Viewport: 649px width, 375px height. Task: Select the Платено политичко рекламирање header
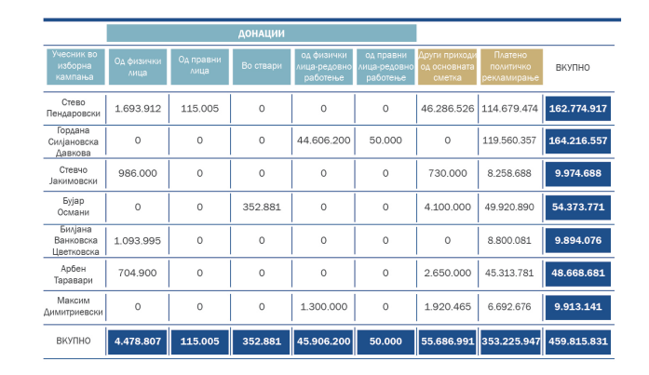click(x=510, y=66)
